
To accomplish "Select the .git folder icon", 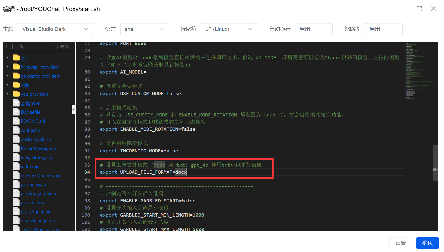I will pos(16,58).
